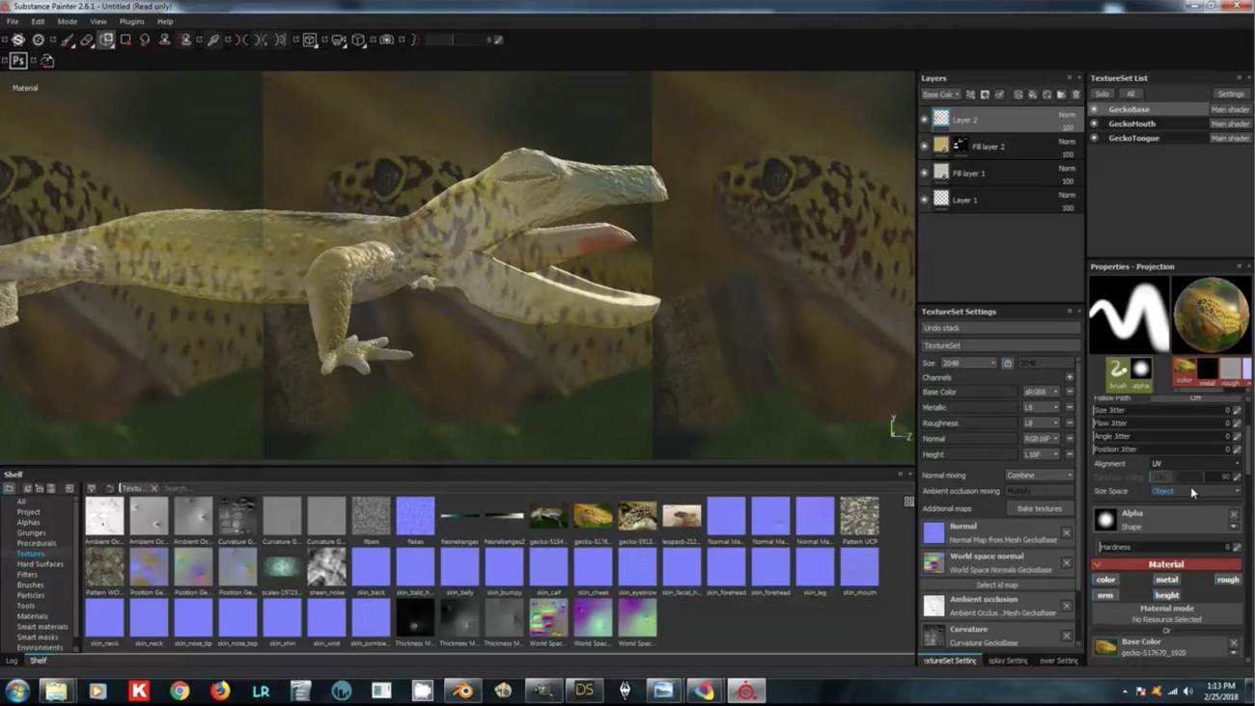
Task: Open the Alignment UV dropdown
Action: tap(1195, 464)
